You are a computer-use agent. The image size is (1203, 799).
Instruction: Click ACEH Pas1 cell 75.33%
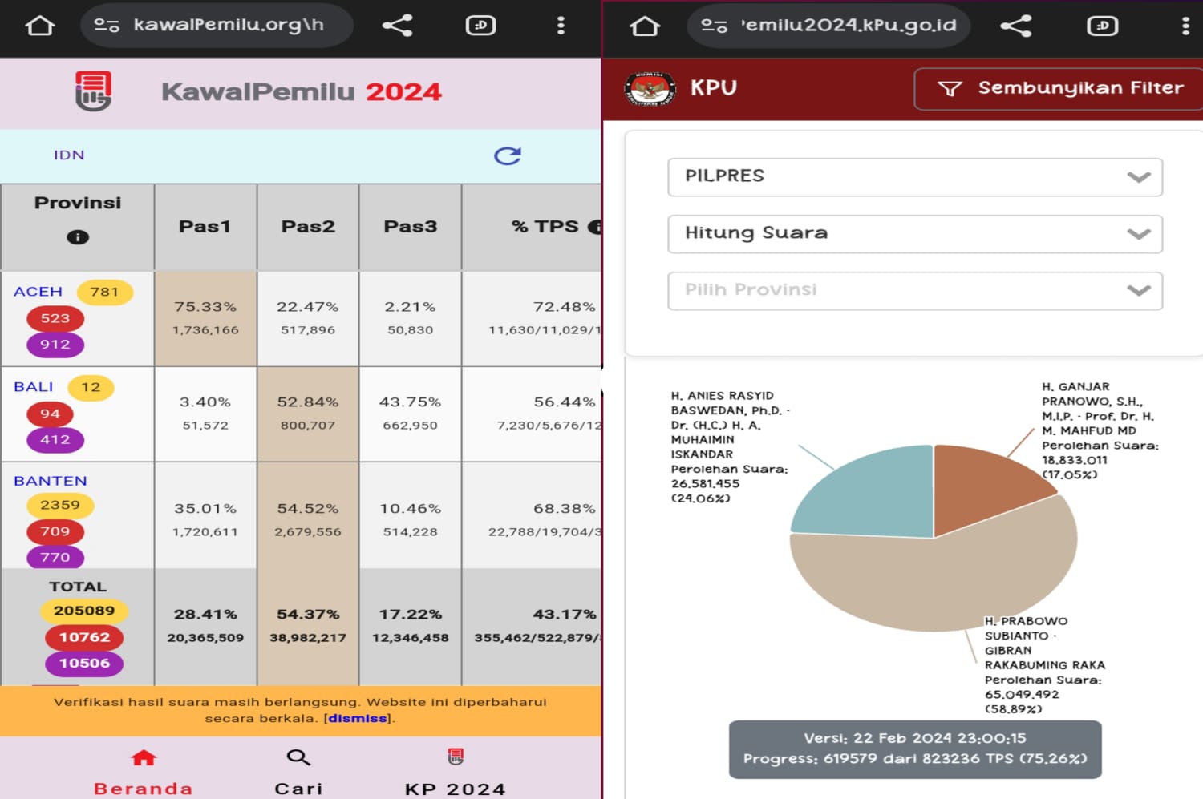tap(205, 318)
